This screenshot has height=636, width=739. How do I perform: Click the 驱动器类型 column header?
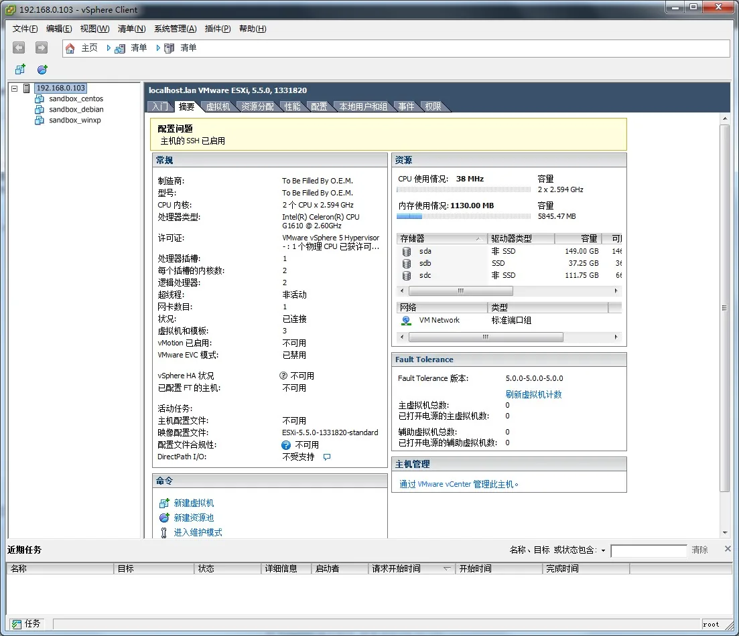click(521, 239)
